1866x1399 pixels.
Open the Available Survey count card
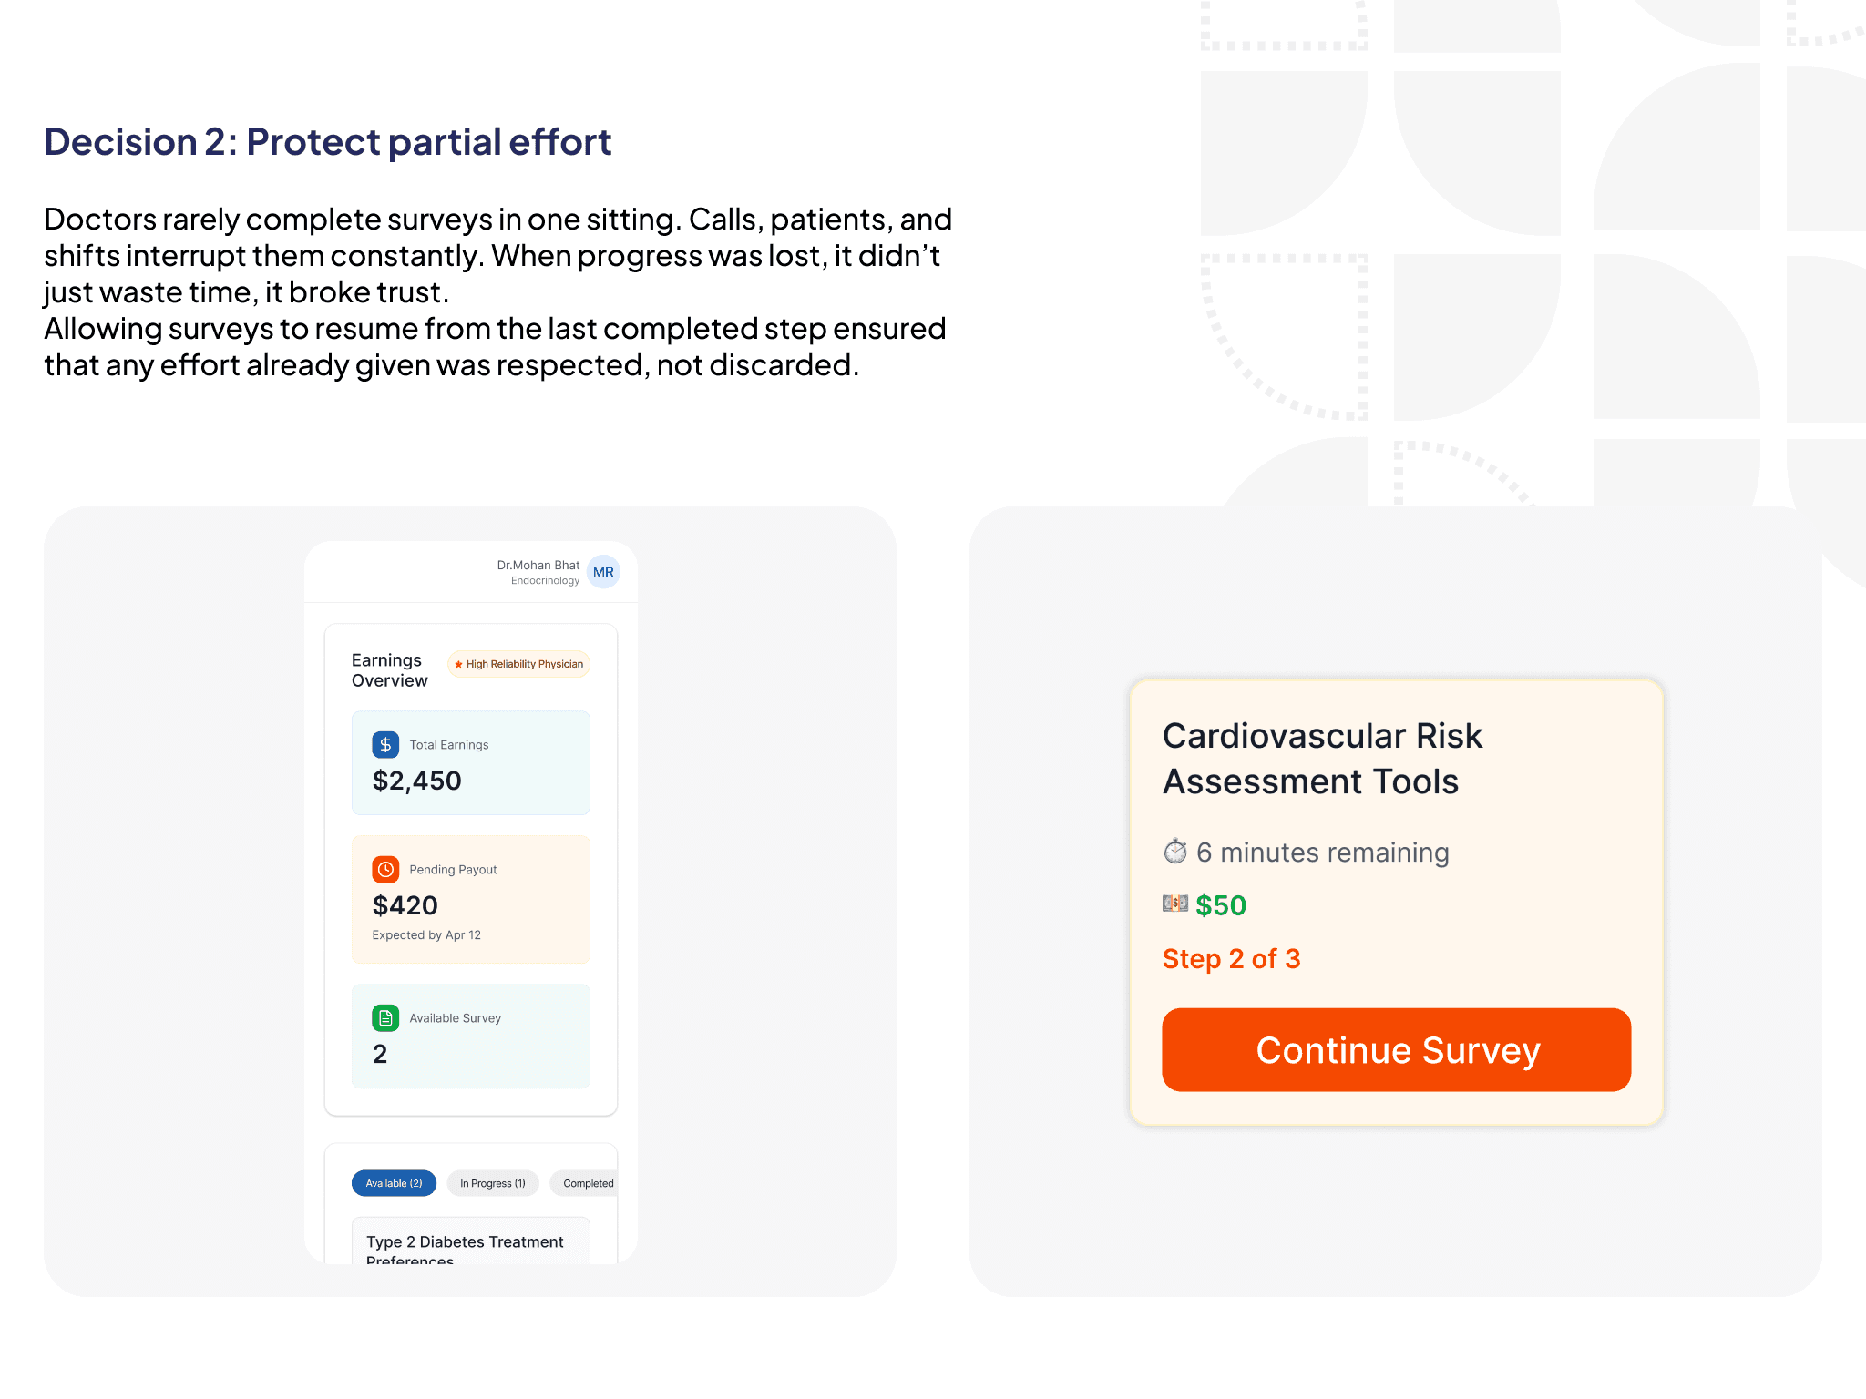click(x=471, y=1036)
